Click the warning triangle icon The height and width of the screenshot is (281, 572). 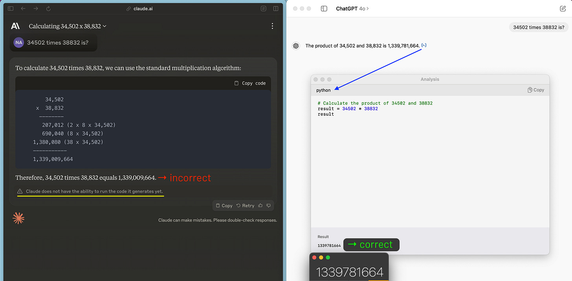20,191
